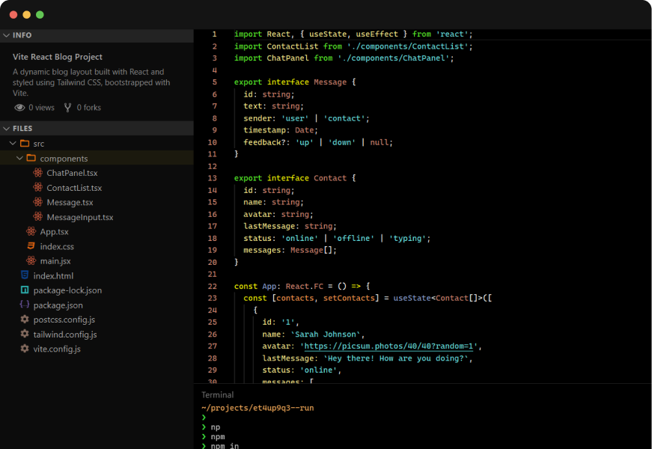Collapse the INFO section
The width and height of the screenshot is (652, 449).
(7, 35)
